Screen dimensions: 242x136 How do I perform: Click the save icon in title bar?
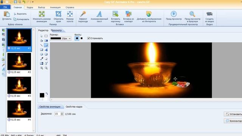(x=16, y=2)
